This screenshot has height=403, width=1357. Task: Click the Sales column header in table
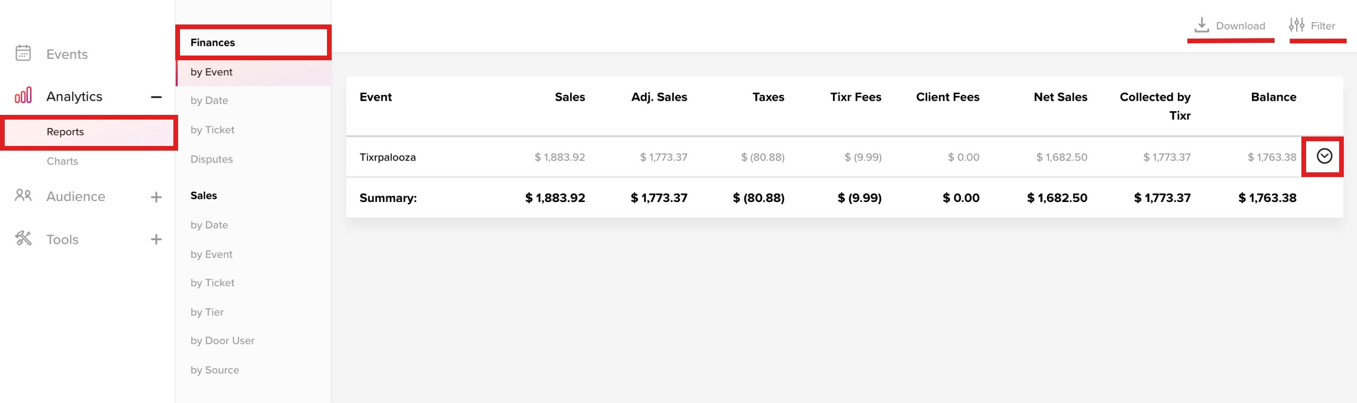[x=570, y=97]
